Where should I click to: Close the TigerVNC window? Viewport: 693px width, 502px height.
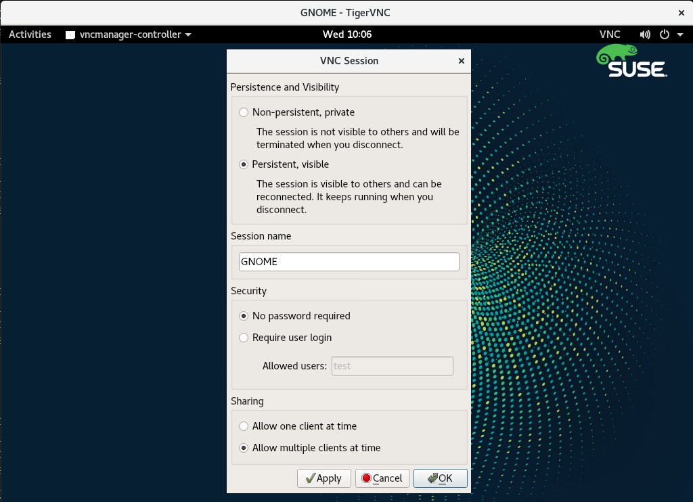pos(681,12)
